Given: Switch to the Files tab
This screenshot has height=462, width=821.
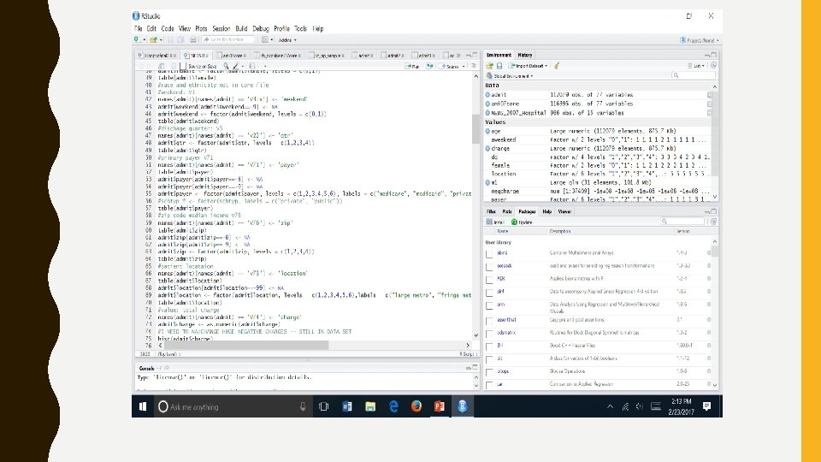Looking at the screenshot, I should coord(491,211).
